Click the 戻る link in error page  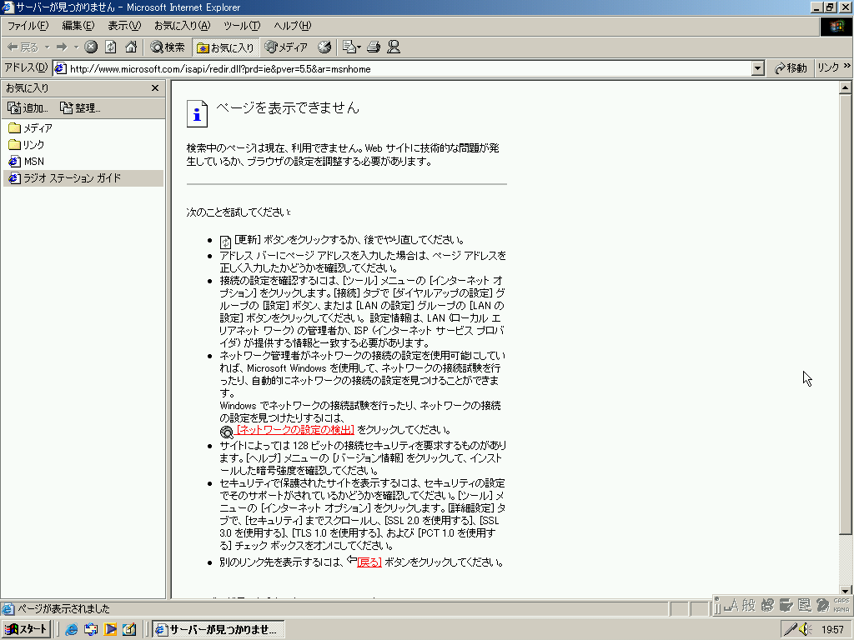pos(369,562)
